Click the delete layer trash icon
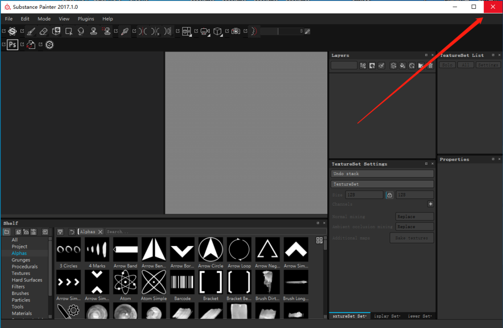 pyautogui.click(x=430, y=66)
